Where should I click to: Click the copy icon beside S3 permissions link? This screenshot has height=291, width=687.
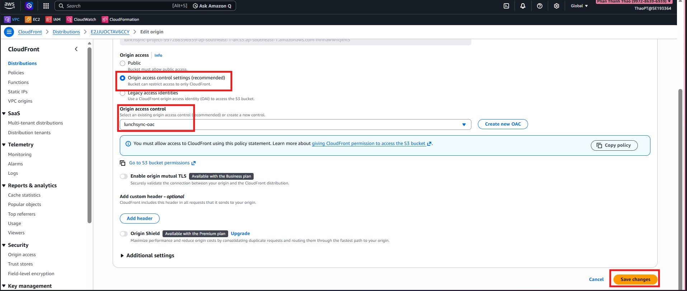click(123, 163)
